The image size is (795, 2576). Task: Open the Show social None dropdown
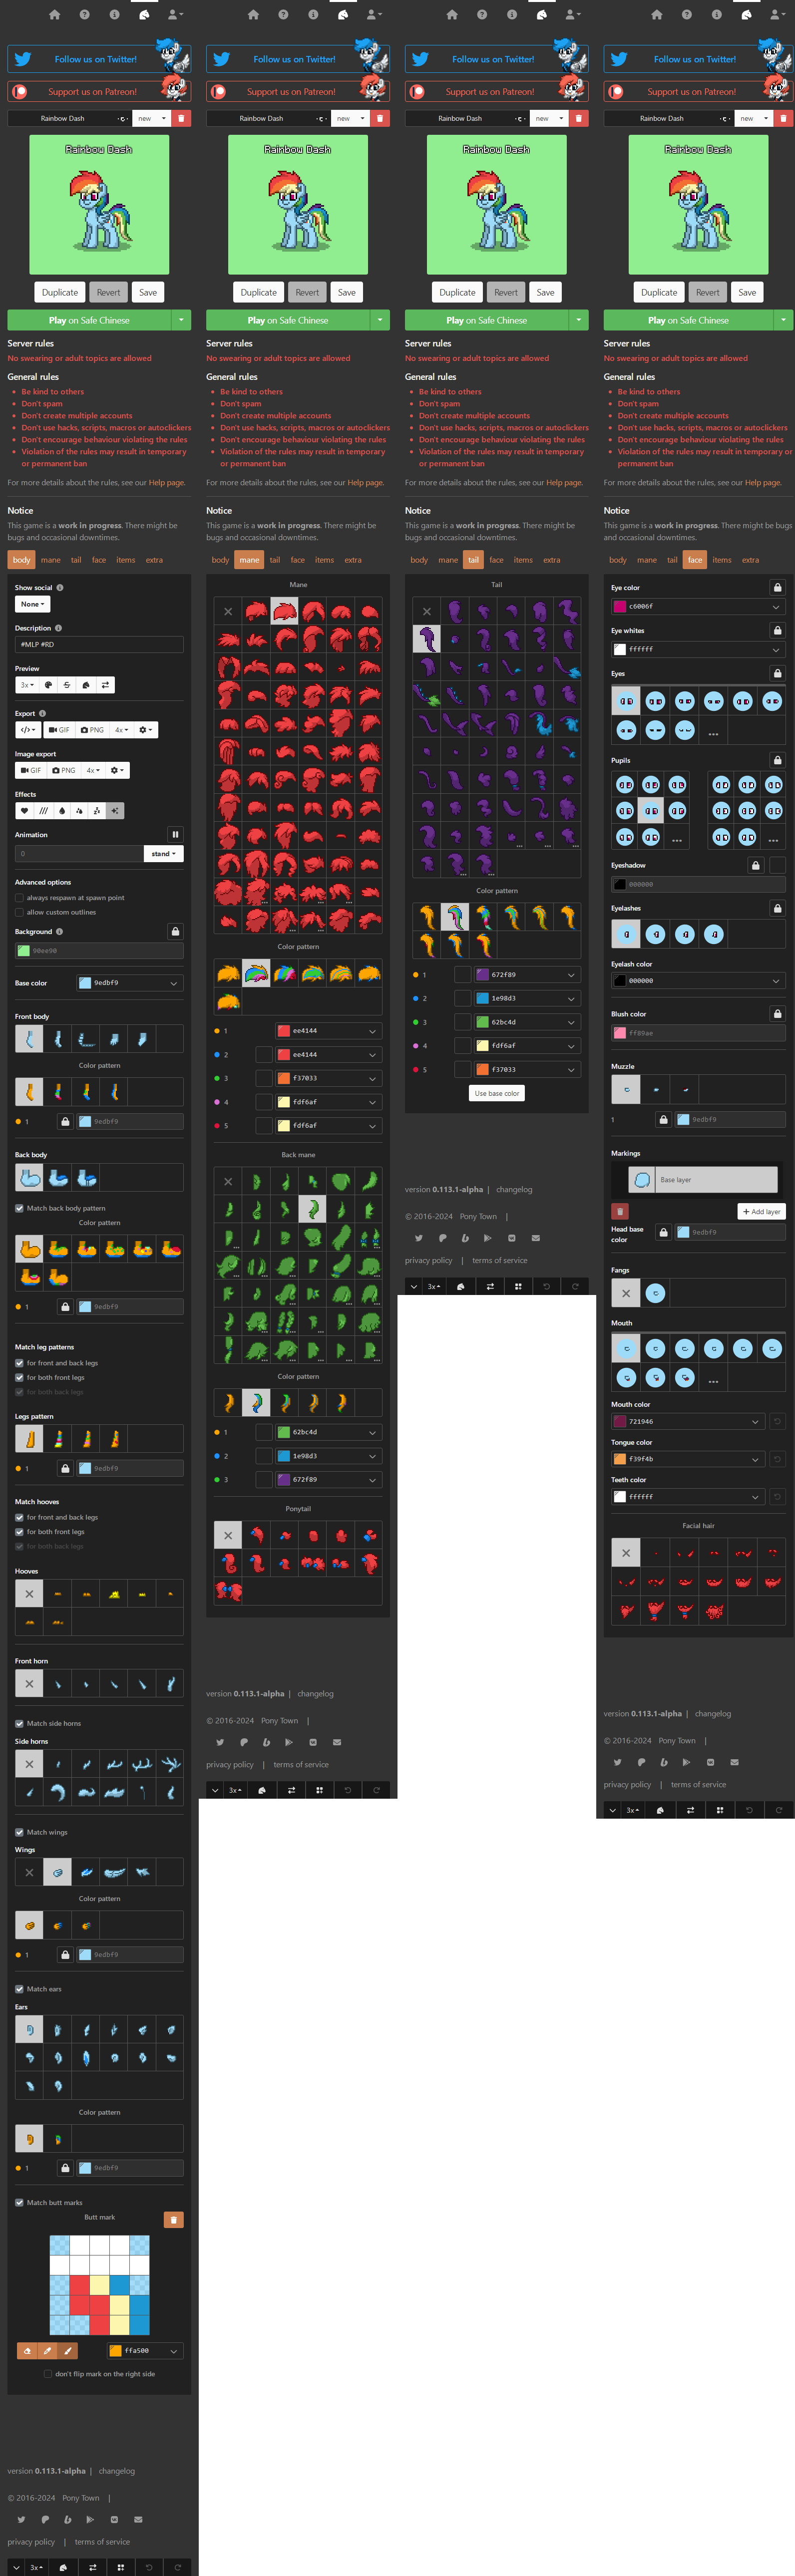[31, 604]
